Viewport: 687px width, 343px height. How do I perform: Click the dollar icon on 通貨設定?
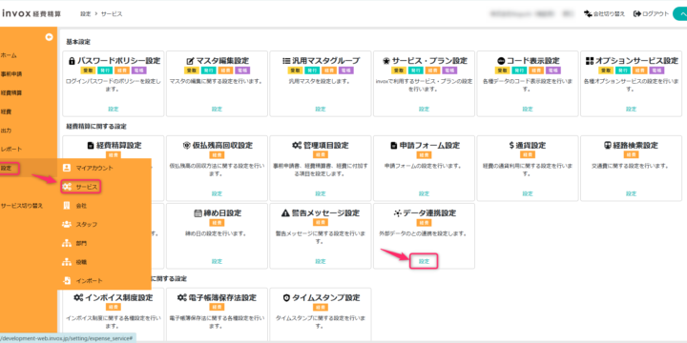tap(511, 146)
